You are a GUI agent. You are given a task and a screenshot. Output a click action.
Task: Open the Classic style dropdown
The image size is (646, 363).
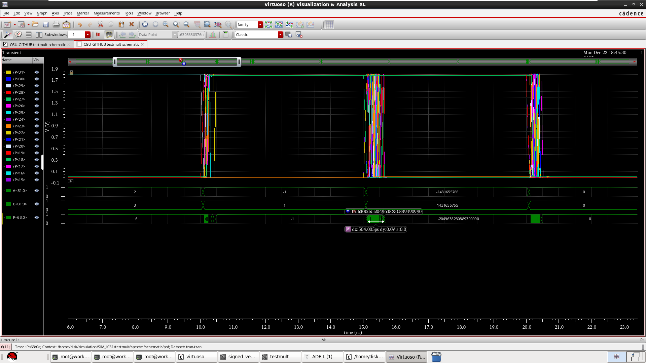point(280,34)
